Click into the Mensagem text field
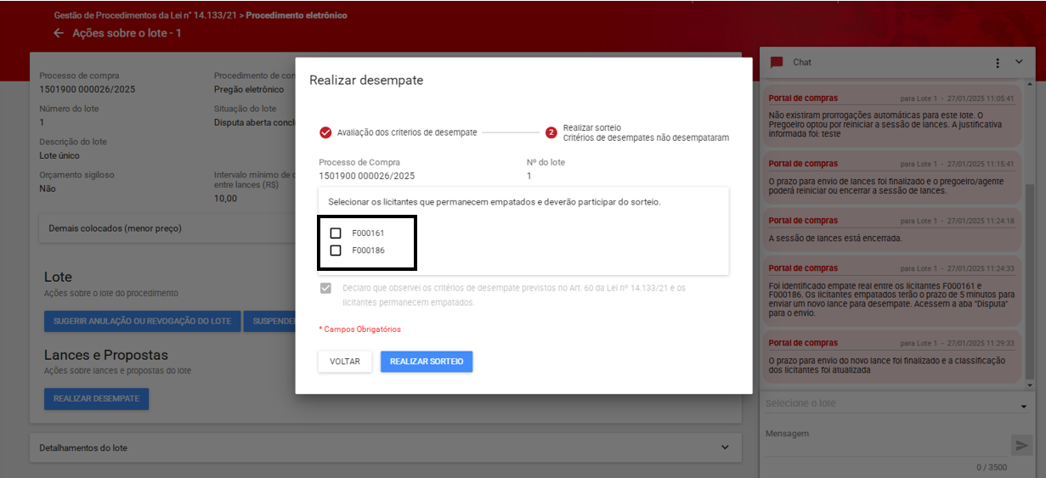 (x=884, y=443)
